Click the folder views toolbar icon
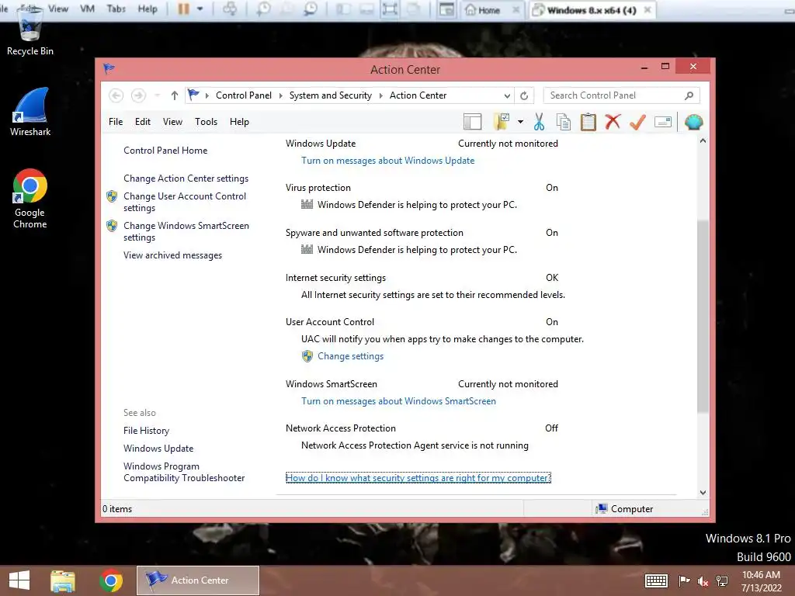This screenshot has height=596, width=795. click(x=501, y=122)
